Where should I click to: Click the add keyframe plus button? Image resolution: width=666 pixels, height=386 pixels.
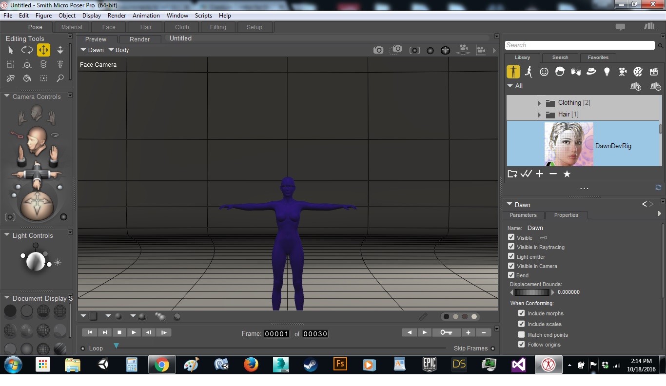tap(468, 332)
